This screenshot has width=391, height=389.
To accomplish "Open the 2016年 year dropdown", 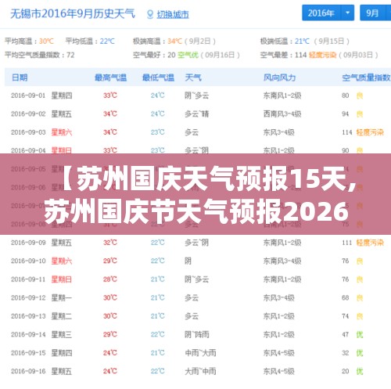I will 328,13.
